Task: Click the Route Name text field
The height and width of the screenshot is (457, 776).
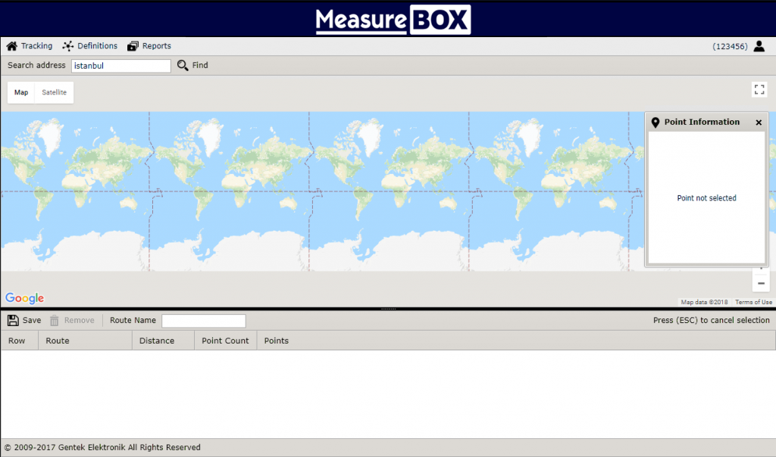Action: (203, 321)
